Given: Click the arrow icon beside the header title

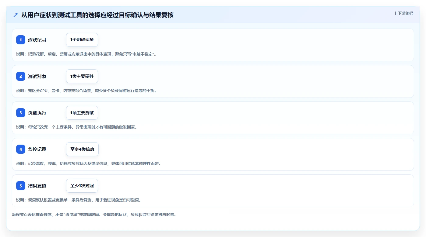Looking at the screenshot, I should point(16,15).
